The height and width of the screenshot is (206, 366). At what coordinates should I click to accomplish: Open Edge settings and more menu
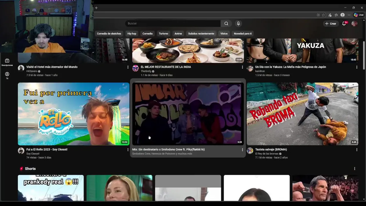[x=349, y=15]
